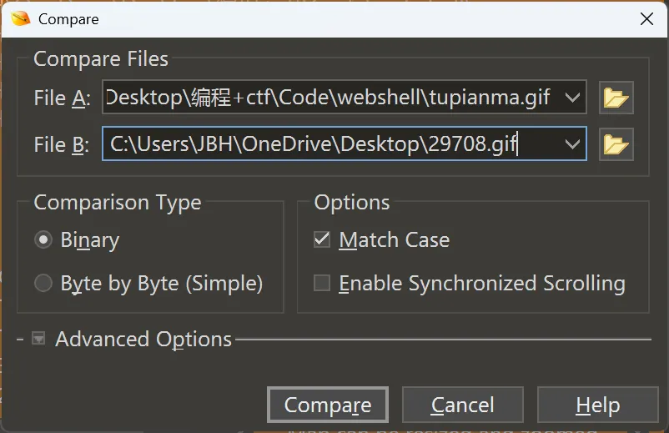This screenshot has width=669, height=433.
Task: Click the Comparison Type group heading
Action: coord(117,203)
